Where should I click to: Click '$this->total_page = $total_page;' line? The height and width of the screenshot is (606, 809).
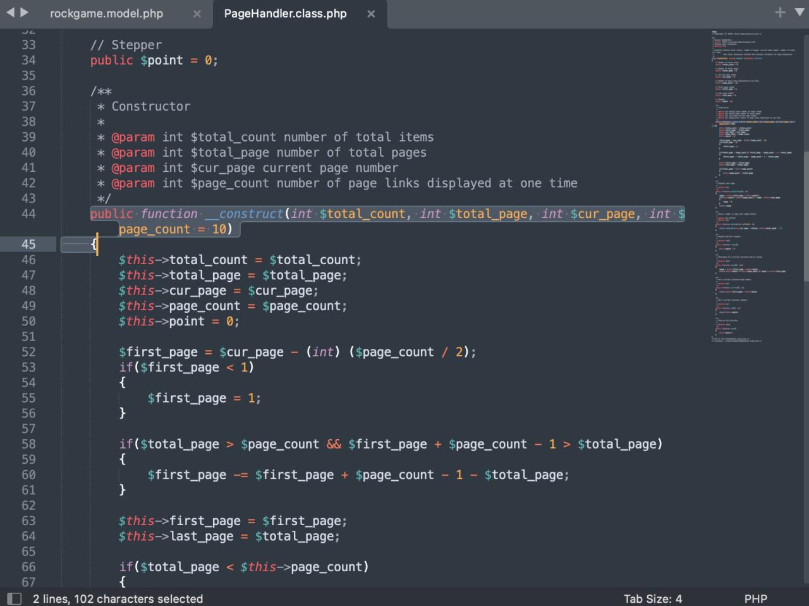[233, 275]
